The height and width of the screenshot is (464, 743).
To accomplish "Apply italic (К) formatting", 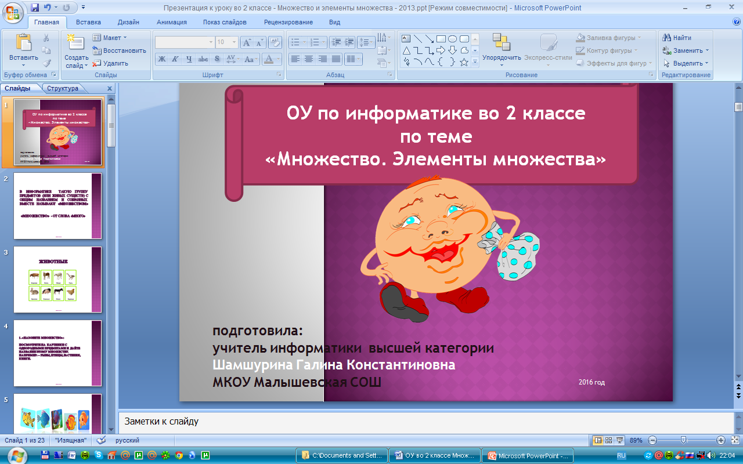I will point(176,59).
